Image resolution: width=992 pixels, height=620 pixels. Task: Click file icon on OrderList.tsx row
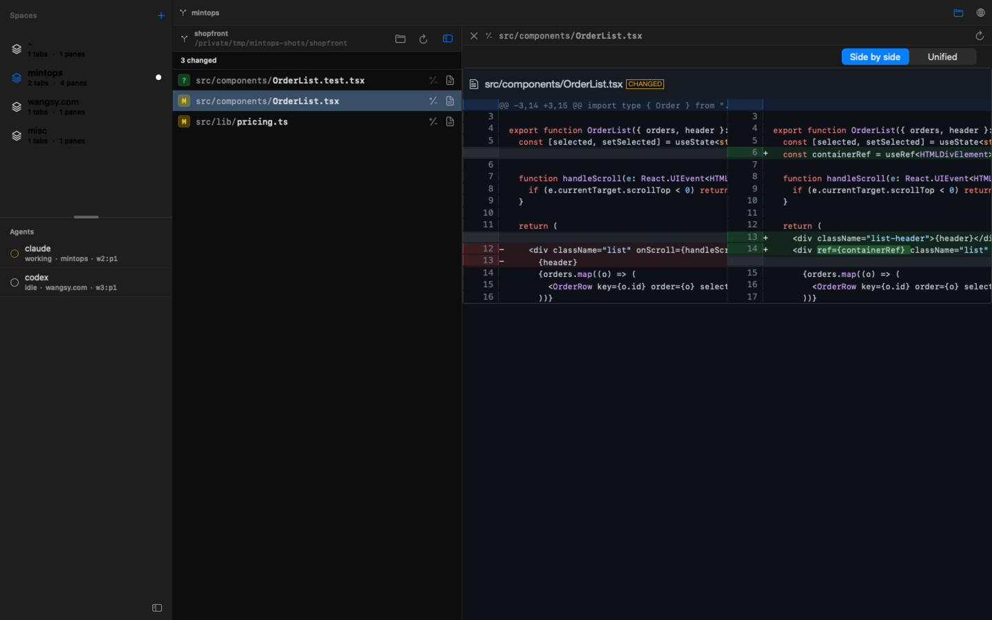(x=450, y=101)
